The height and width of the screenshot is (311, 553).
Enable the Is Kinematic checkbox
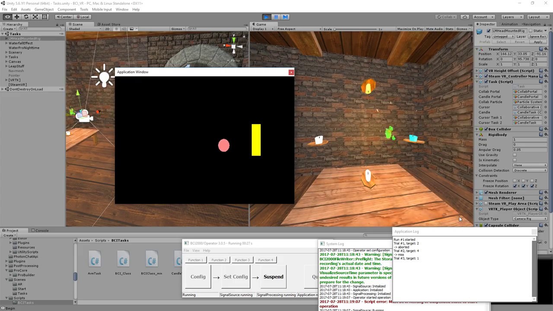[x=515, y=160]
